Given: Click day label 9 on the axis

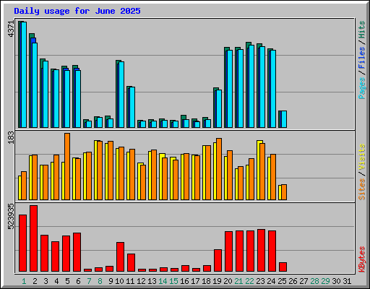Looking at the screenshot, I should (x=111, y=281).
